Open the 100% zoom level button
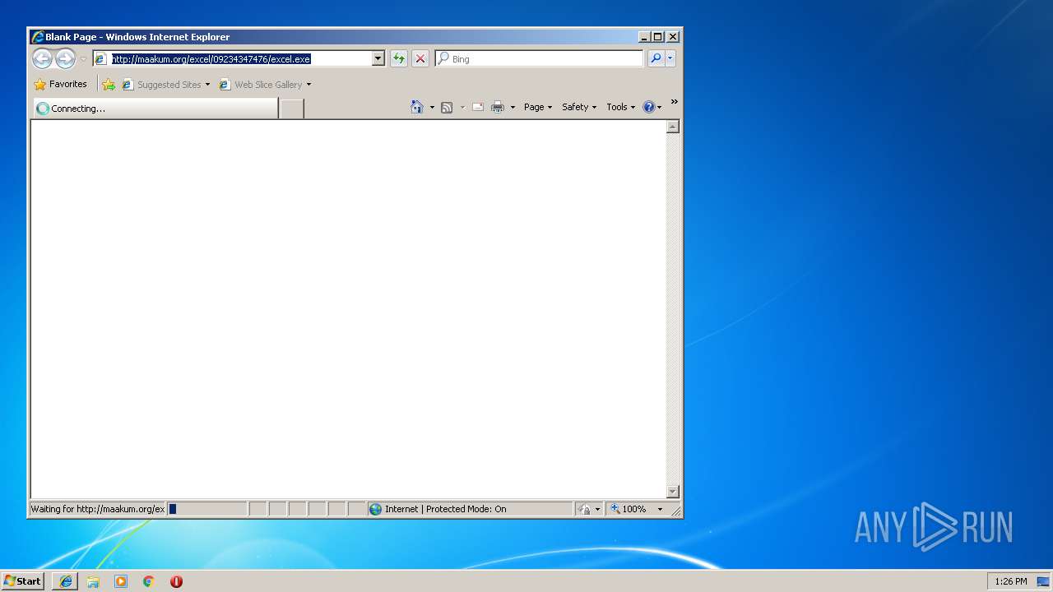 [629, 509]
